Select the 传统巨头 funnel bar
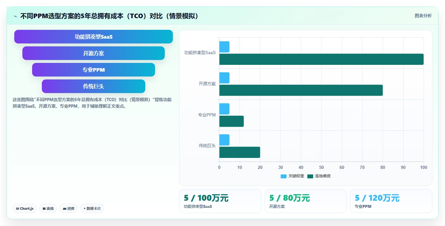The width and height of the screenshot is (445, 226). (x=93, y=86)
